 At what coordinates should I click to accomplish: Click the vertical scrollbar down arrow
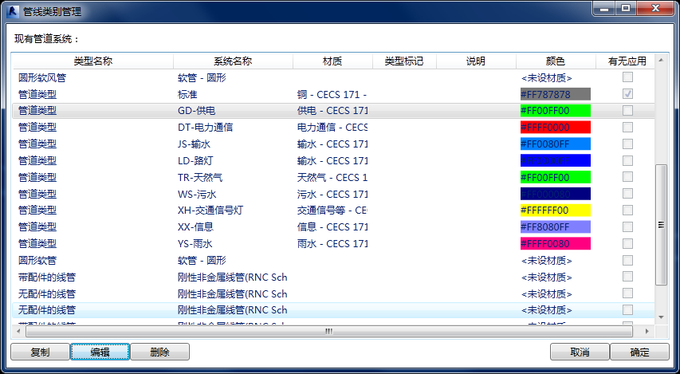[x=660, y=317]
